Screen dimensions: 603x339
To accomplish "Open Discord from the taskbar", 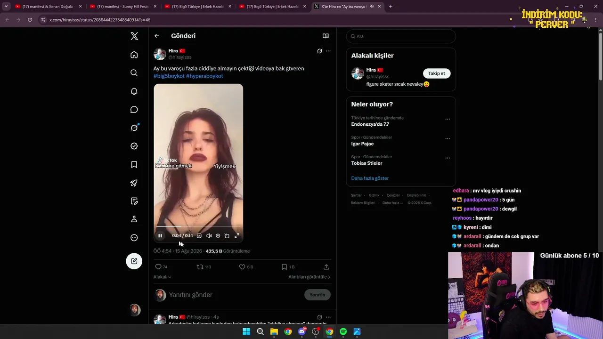I will point(302,331).
